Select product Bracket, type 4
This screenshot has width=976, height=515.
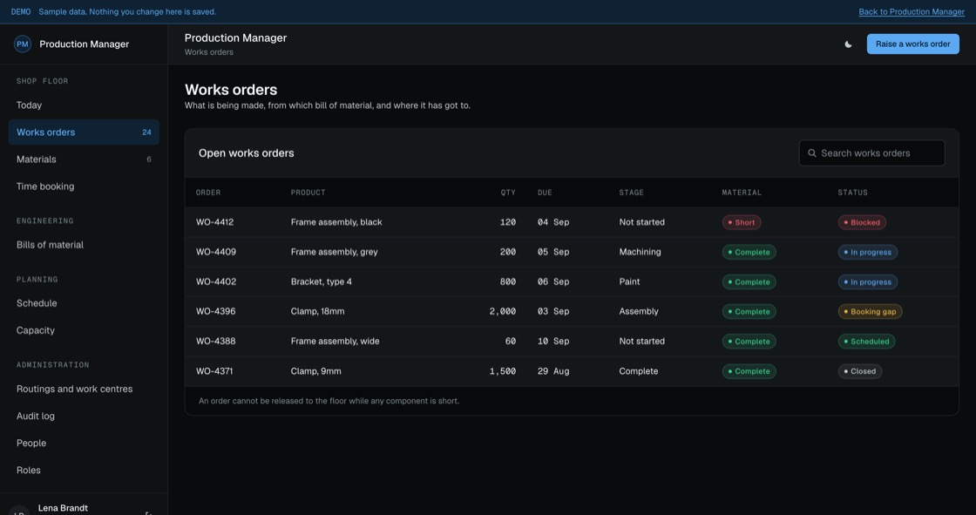[x=322, y=281]
